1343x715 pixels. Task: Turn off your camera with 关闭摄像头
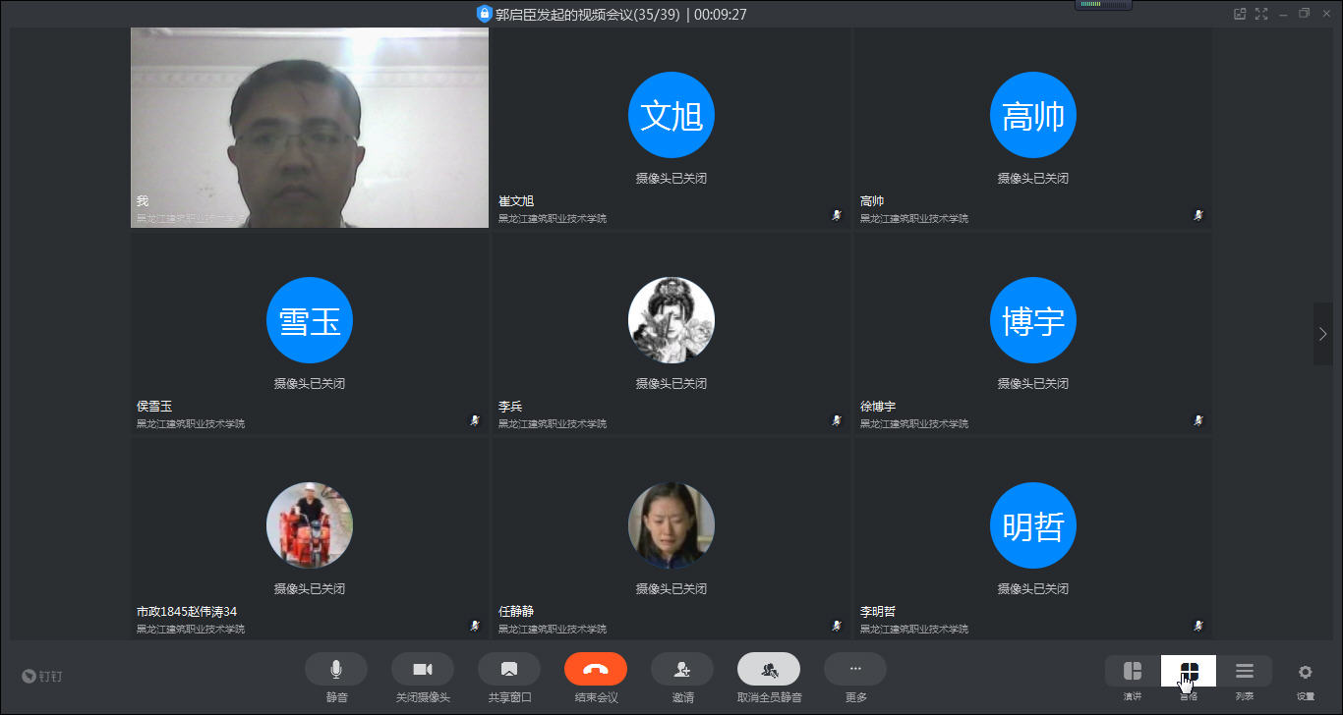pos(422,678)
